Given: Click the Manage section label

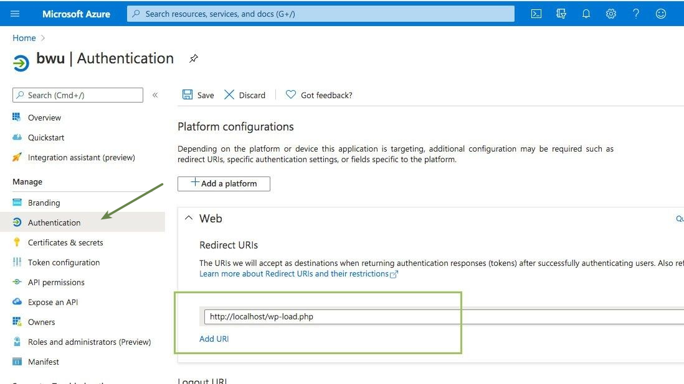Looking at the screenshot, I should coord(27,182).
